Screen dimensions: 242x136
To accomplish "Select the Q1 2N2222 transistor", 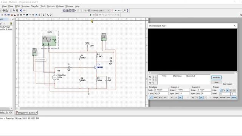I will [96, 67].
